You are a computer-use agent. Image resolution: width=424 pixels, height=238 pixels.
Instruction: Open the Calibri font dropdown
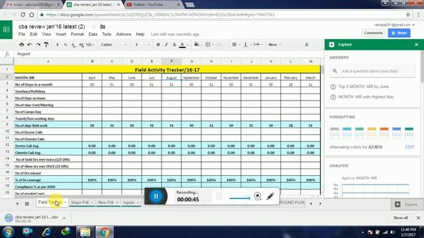click(113, 44)
